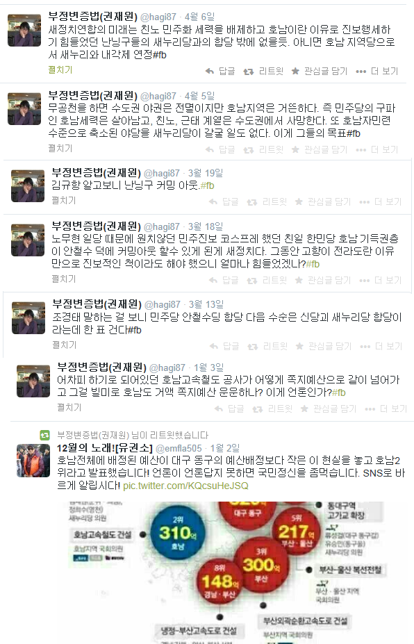Screen dimensions: 414x644
Task: Open the 더 보기 dots on the 4월 6일 tweet
Action: [361, 72]
